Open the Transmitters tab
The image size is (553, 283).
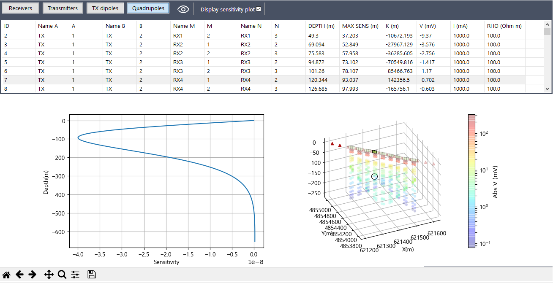[63, 8]
